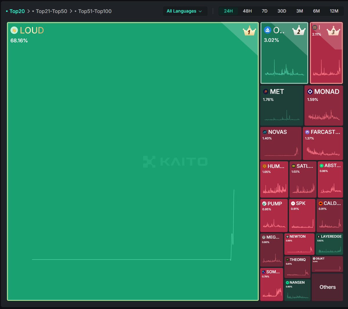Image resolution: width=348 pixels, height=309 pixels.
Task: Click the MEG... token icon
Action: click(x=264, y=237)
